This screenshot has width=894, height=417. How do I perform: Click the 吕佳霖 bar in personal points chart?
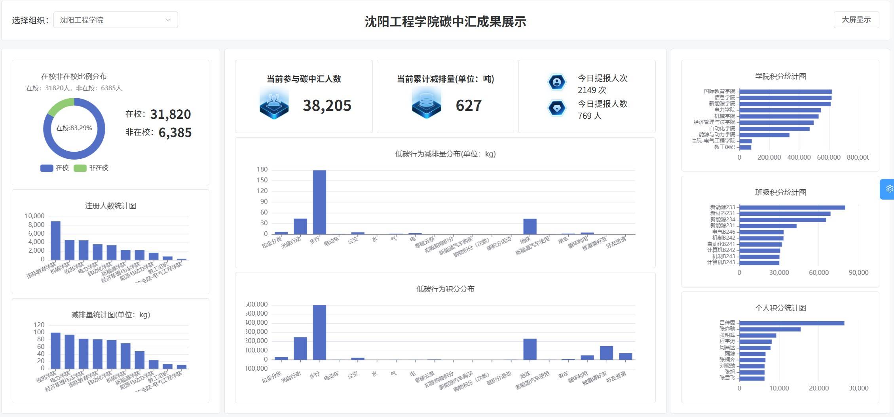[792, 323]
